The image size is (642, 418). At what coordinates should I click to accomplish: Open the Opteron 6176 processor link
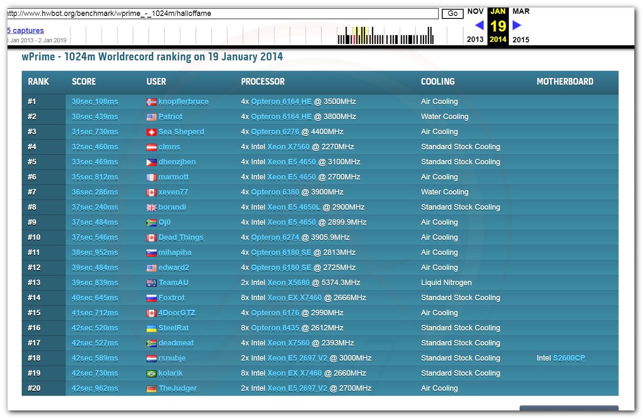(x=275, y=313)
